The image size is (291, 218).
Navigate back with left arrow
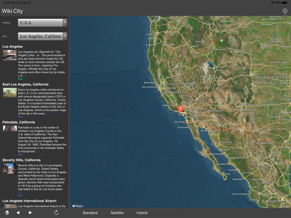(x=18, y=213)
